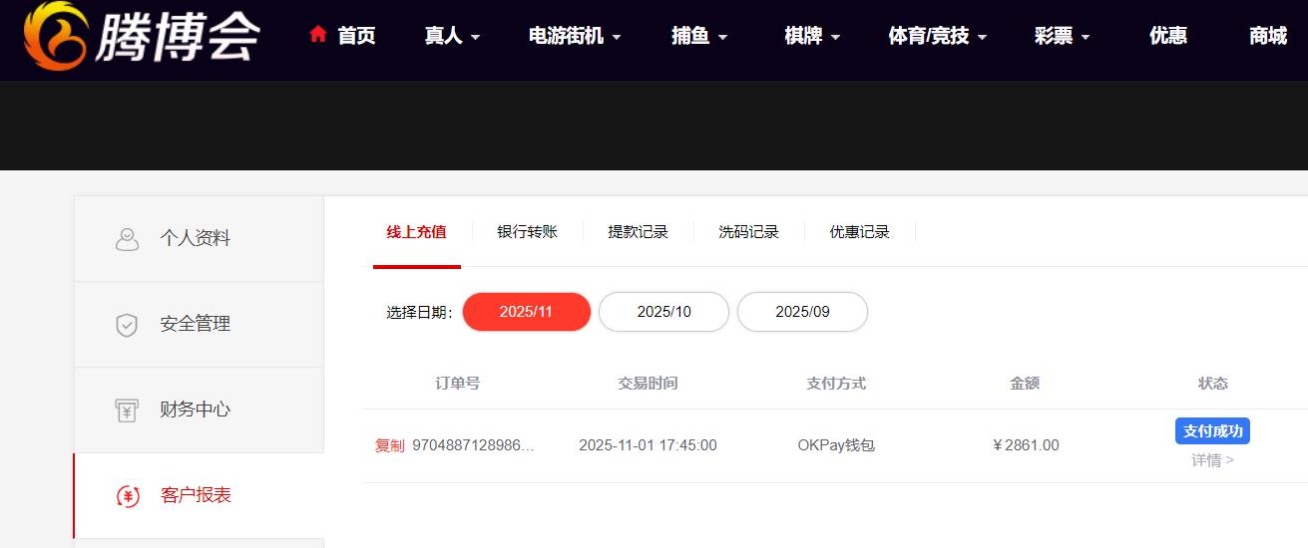Click the blue 支付成功 status badge
The image size is (1308, 548).
coord(1212,431)
